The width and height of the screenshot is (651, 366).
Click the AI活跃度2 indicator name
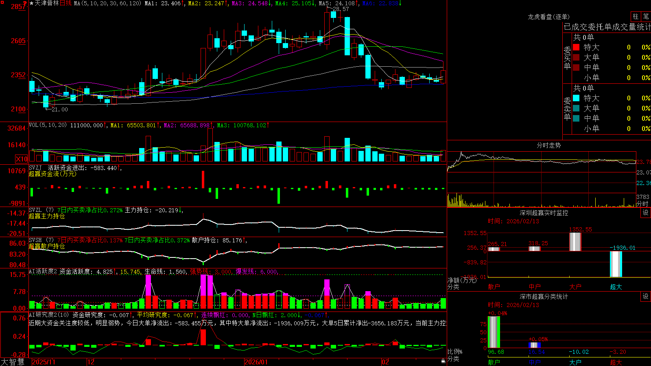(43, 271)
